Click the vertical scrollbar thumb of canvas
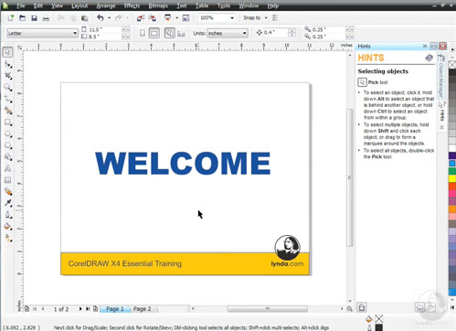The image size is (456, 331). tap(350, 177)
